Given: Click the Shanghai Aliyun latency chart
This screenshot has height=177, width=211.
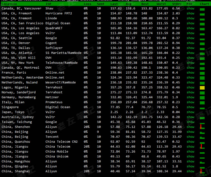Looking at the screenshot, I should click(202, 171).
